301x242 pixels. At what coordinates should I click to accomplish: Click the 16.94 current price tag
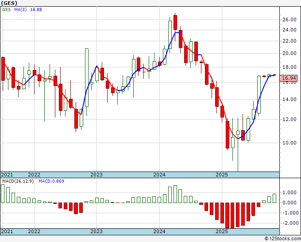click(289, 78)
